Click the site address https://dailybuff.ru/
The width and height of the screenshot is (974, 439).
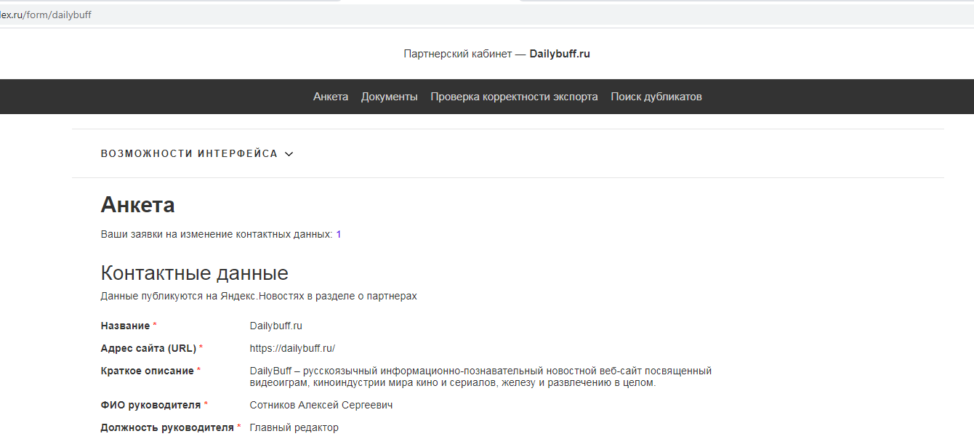292,348
